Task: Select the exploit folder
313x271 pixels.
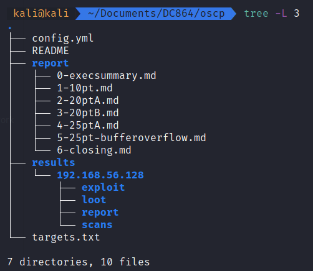Action: tap(104, 188)
